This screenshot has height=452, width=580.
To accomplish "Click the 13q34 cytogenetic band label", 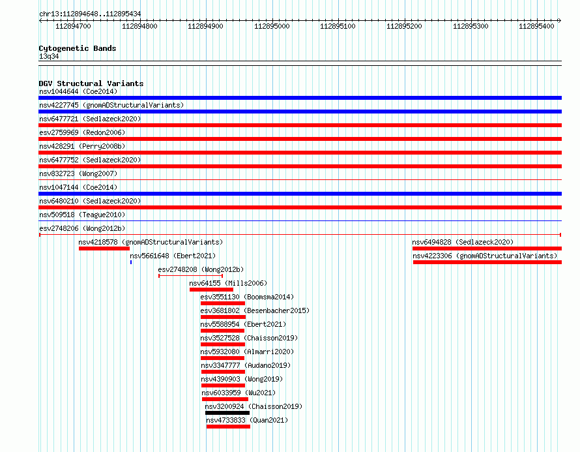I will click(x=49, y=56).
